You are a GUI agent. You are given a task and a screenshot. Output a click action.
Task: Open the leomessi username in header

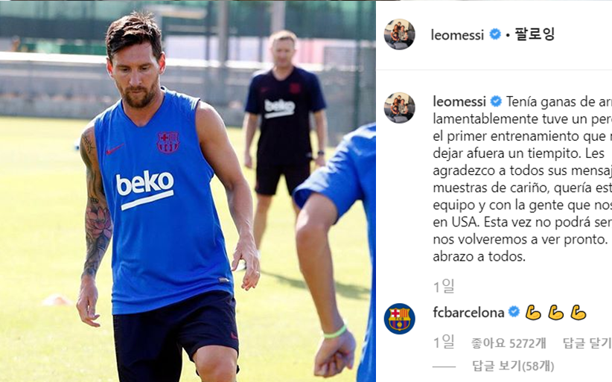[x=457, y=35]
